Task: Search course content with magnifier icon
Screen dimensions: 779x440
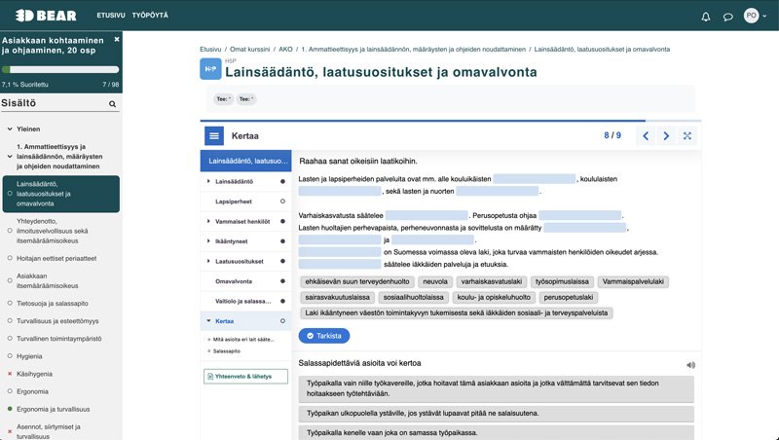Action: pos(113,103)
